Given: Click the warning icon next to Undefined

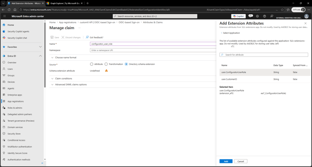Looking at the screenshot, I should coord(107,71).
